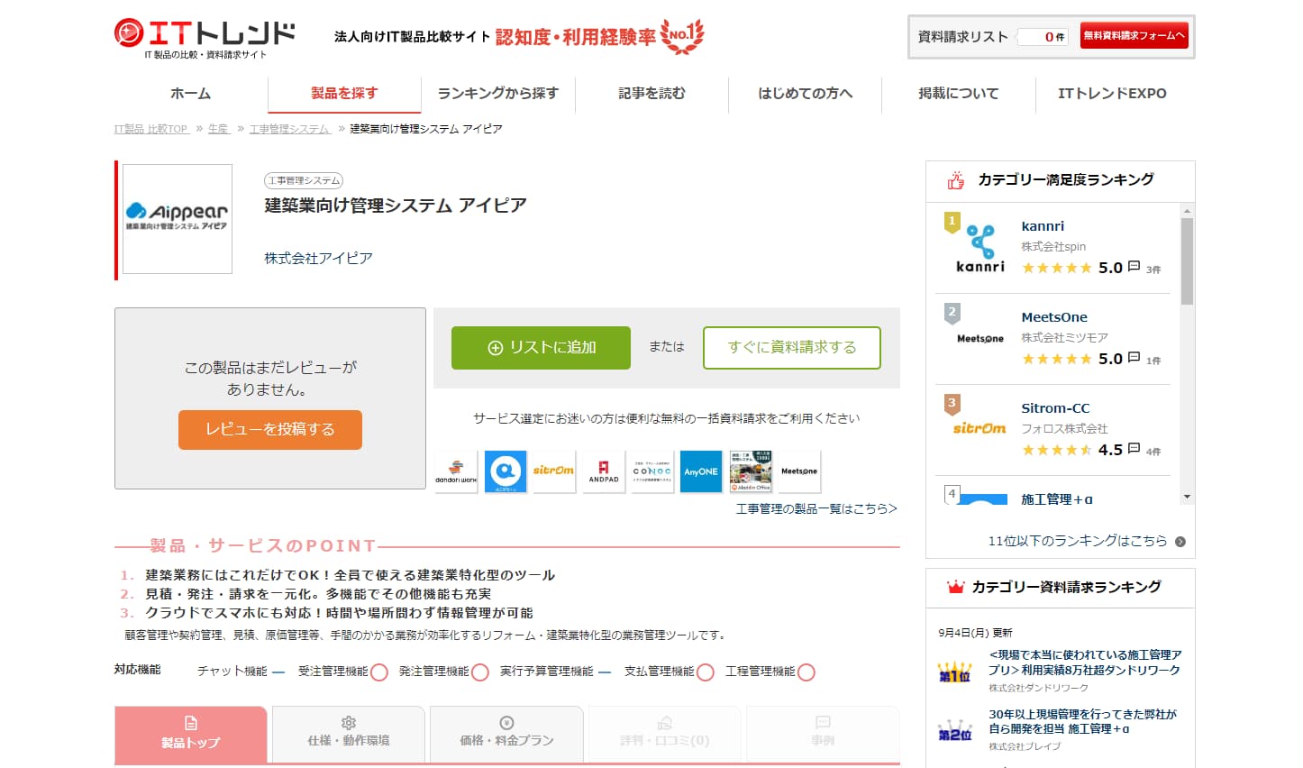Click the 受注管理機能 circle indicator

tap(379, 672)
